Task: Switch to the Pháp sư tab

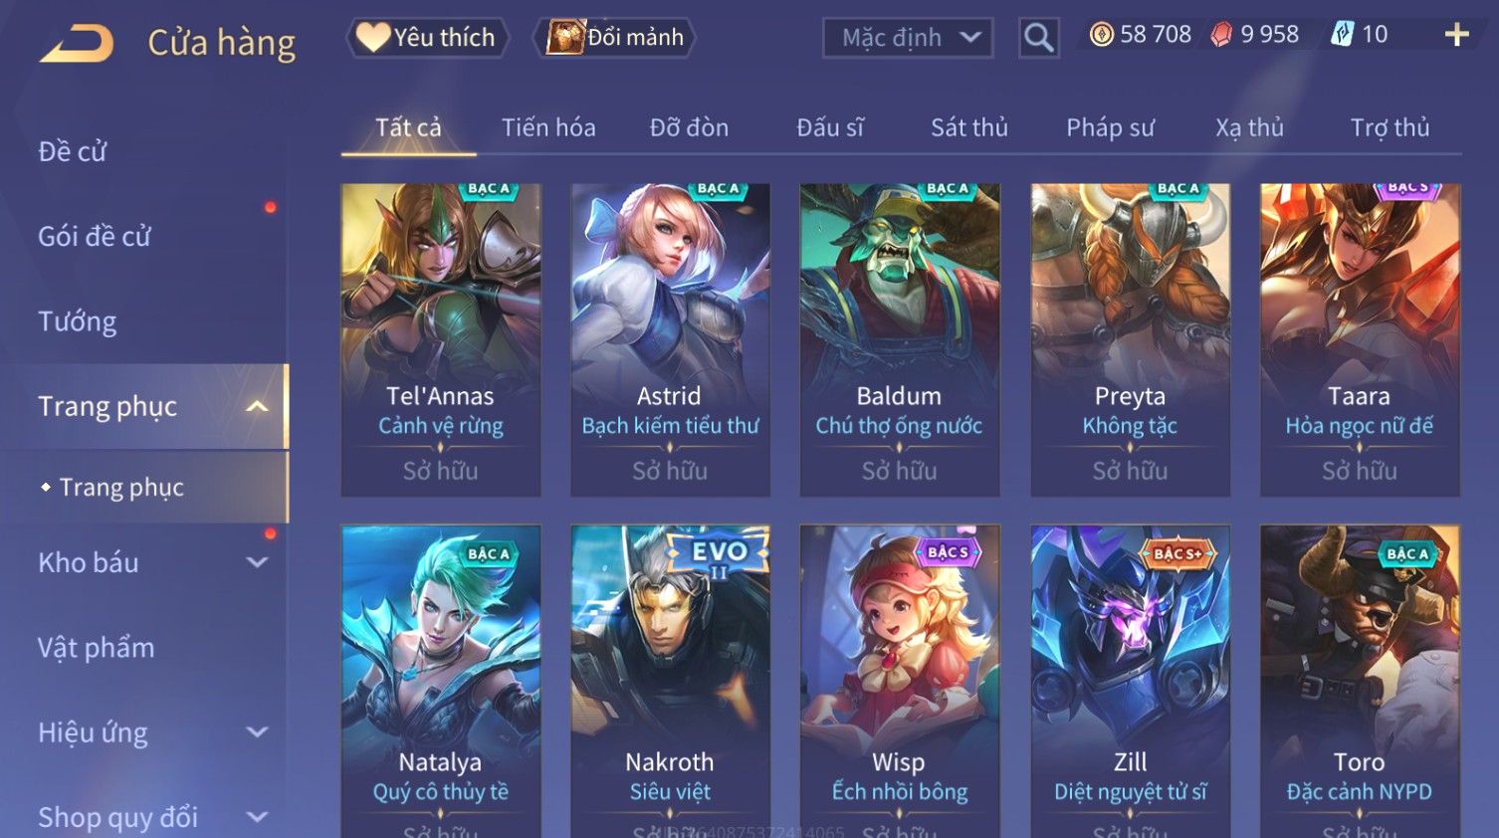Action: 1110,127
